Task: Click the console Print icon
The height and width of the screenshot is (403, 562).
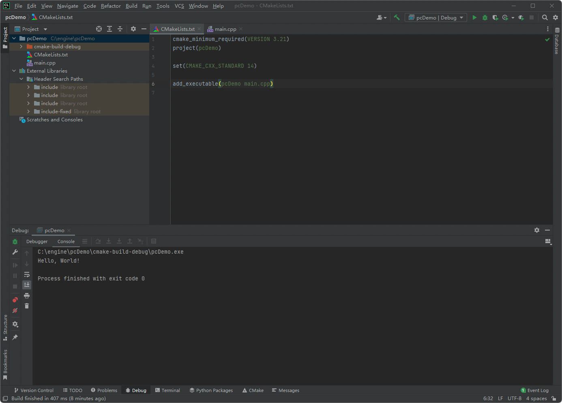Action: 27,295
